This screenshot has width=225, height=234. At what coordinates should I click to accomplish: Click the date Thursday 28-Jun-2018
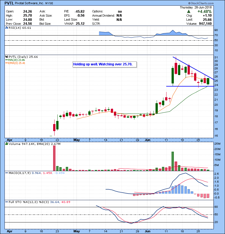[x=196, y=7]
